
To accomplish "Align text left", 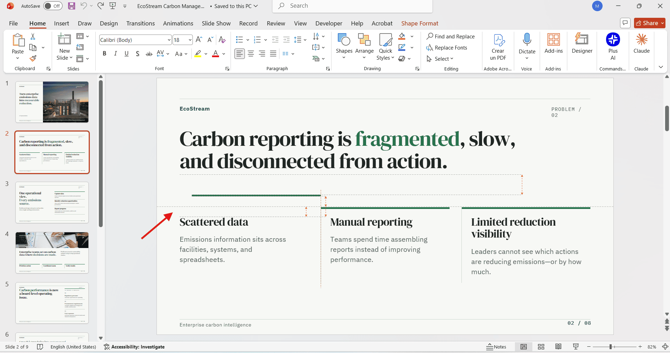I will [x=240, y=54].
